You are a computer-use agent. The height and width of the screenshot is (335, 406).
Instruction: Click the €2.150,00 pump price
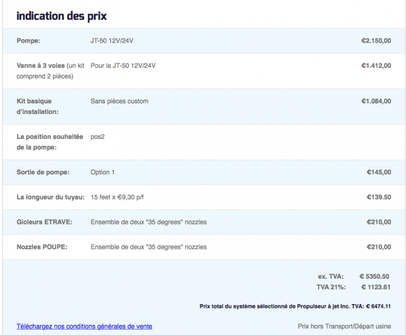376,41
